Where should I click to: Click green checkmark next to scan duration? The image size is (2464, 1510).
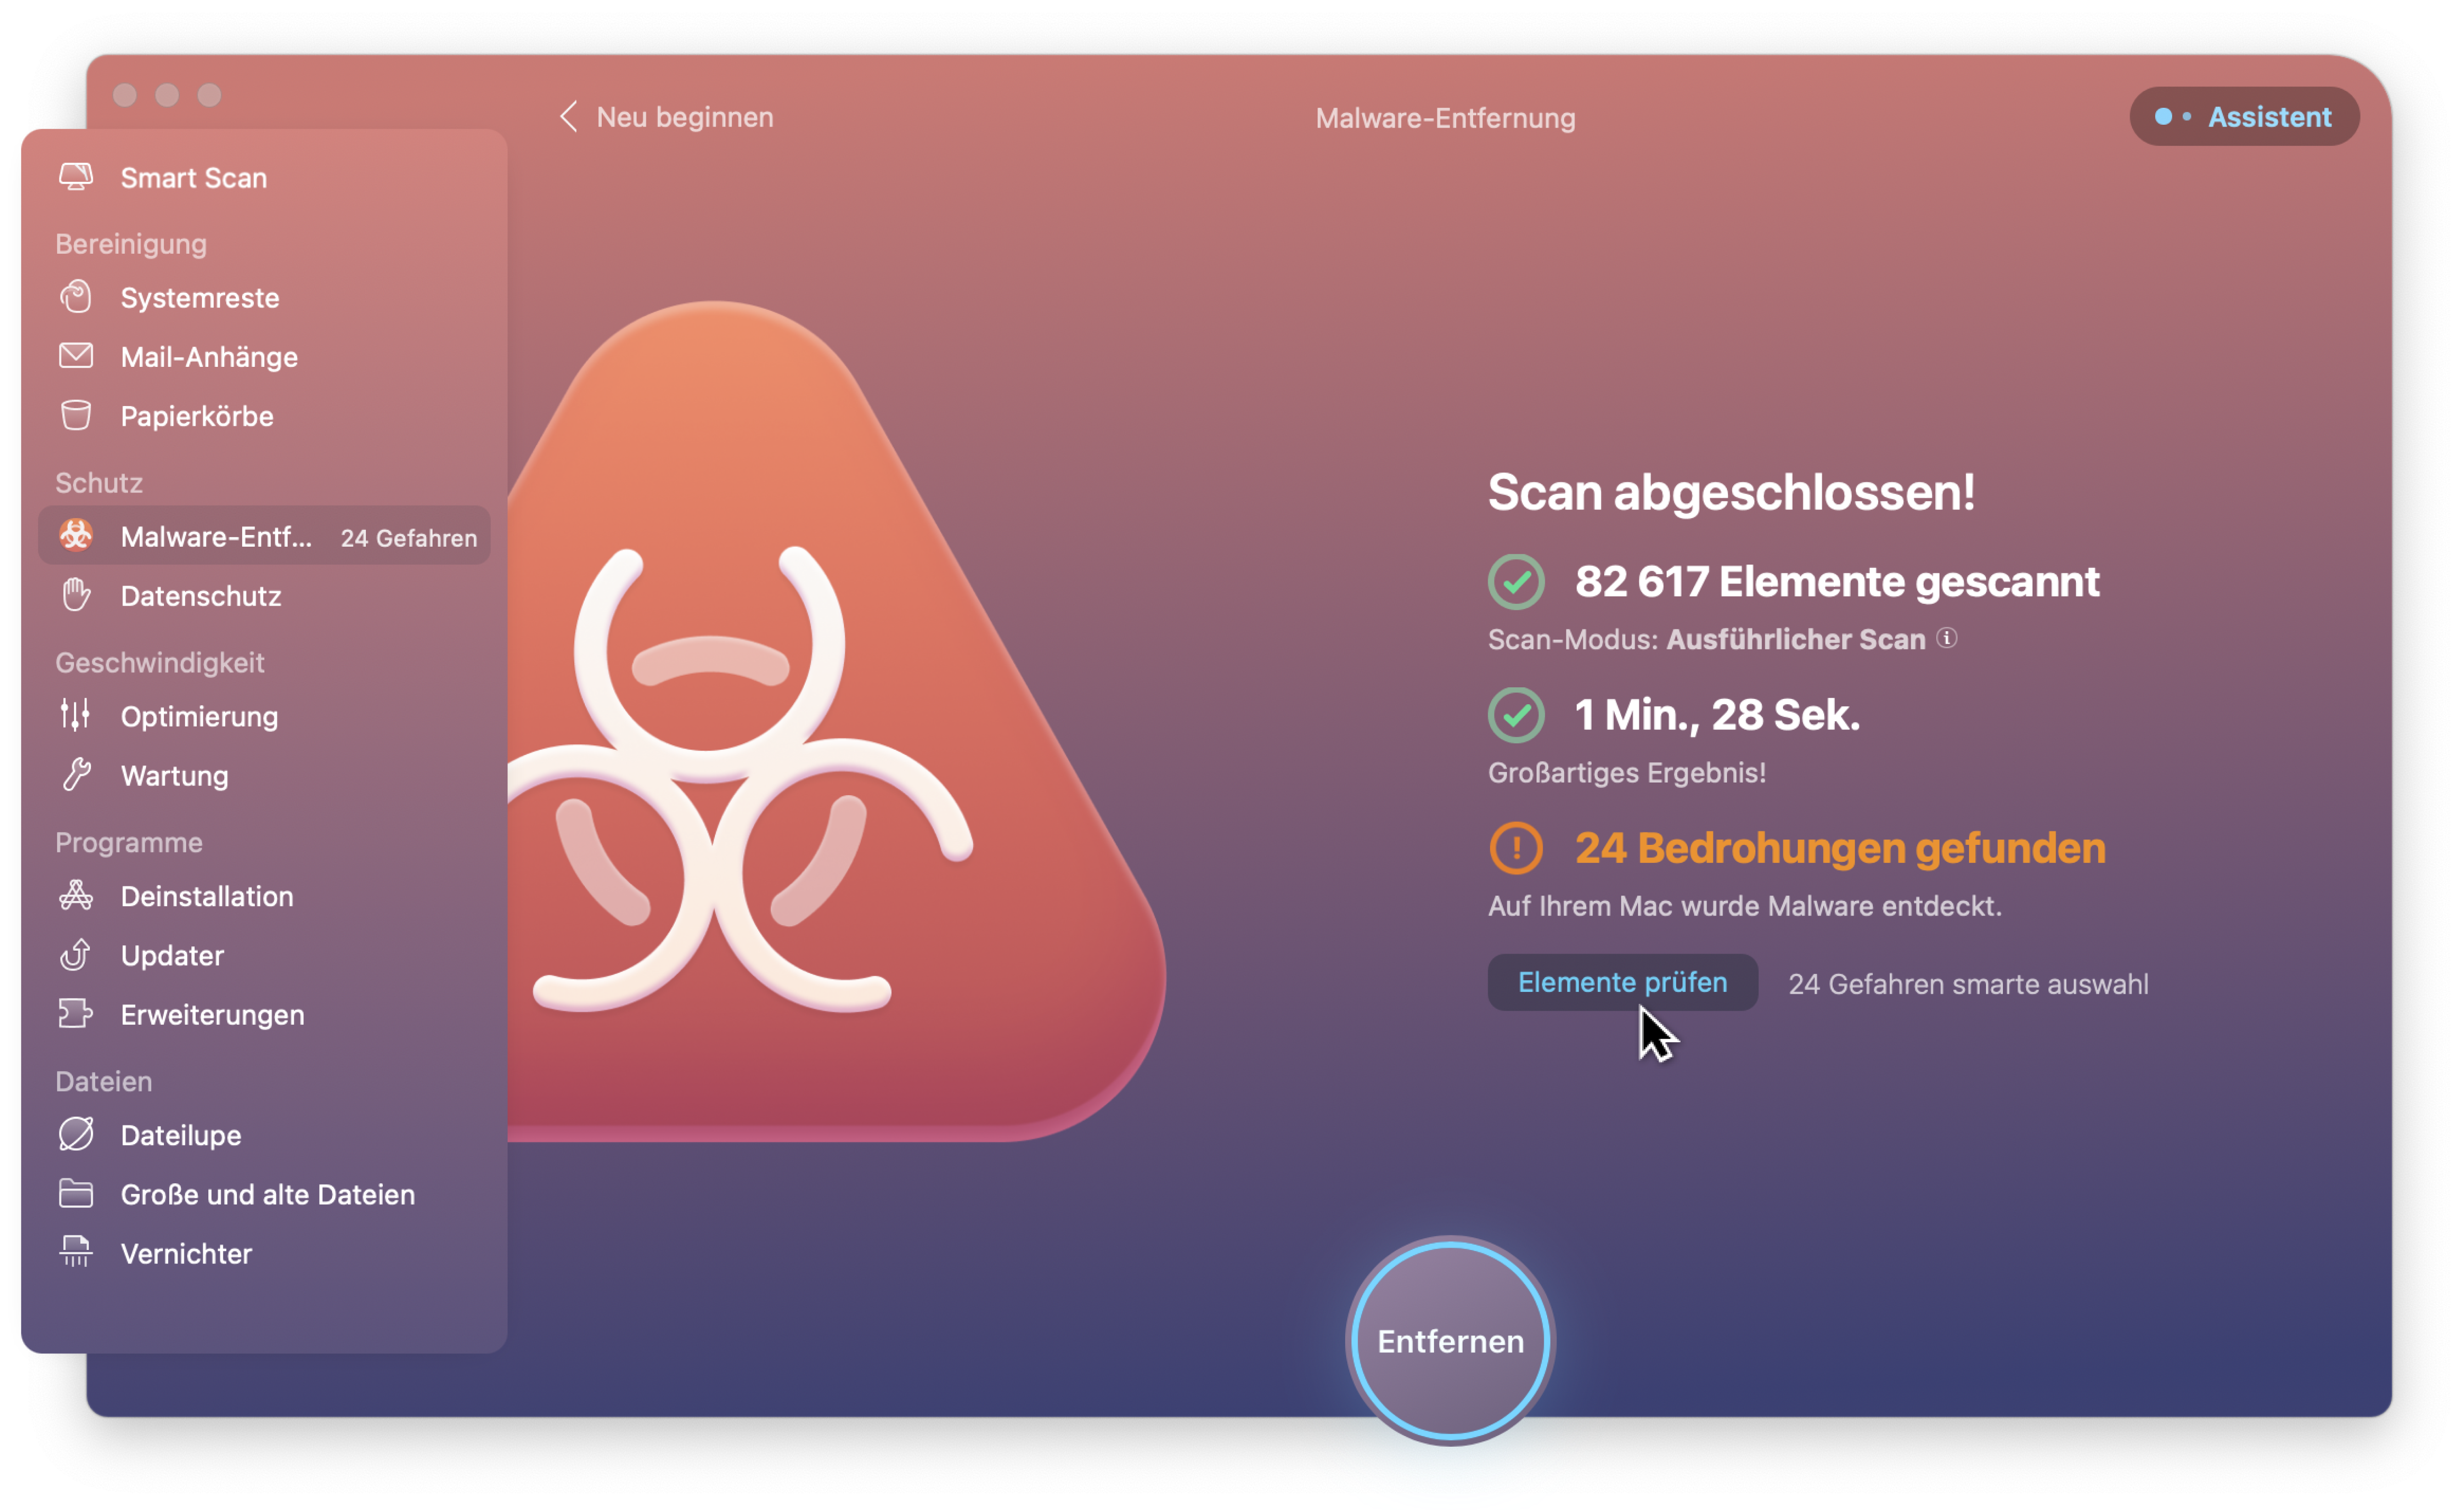[x=1516, y=715]
